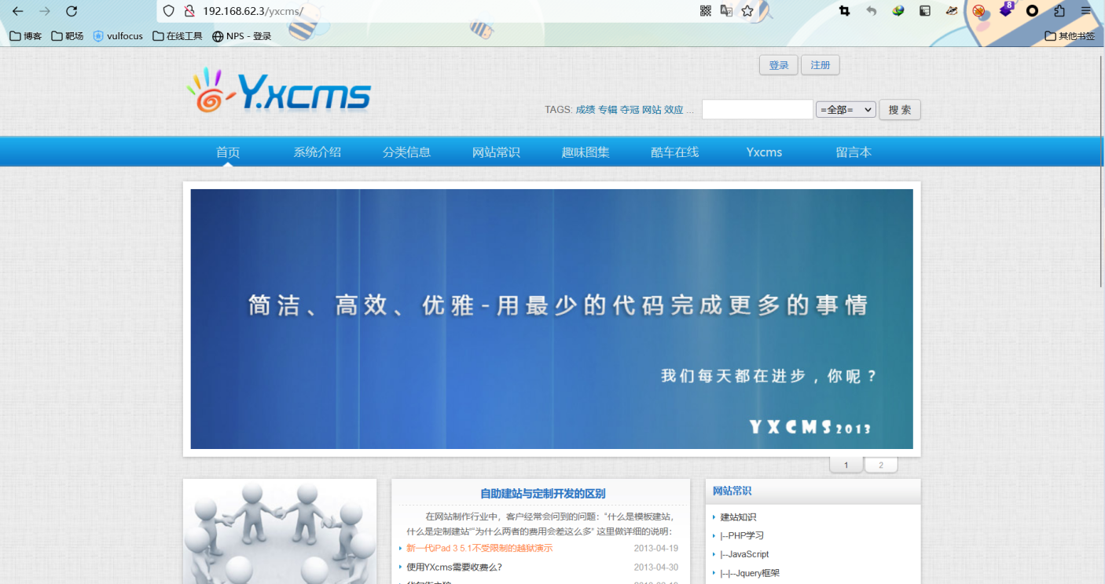Click the 效应 tag link
Viewport: 1105px width, 584px height.
[674, 110]
